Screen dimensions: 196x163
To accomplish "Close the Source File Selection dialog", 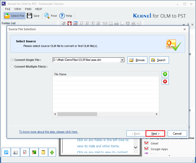I will [x=185, y=29].
